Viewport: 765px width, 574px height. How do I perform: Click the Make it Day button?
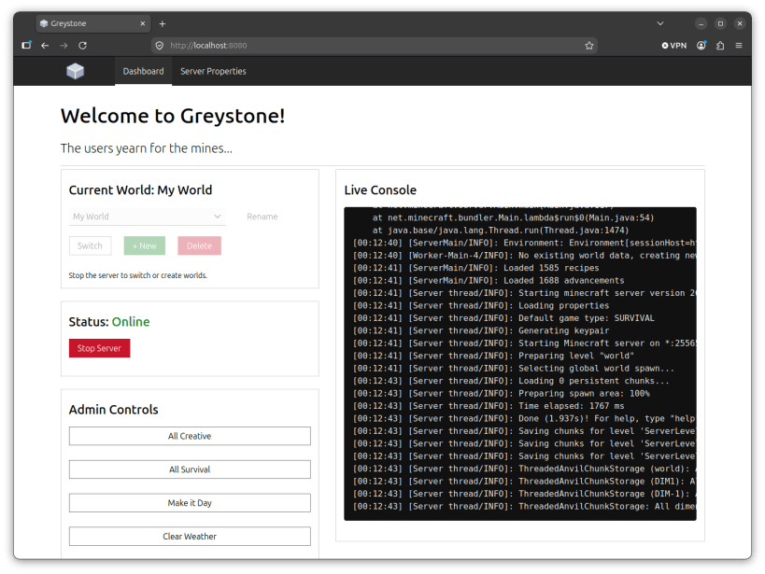coord(190,503)
